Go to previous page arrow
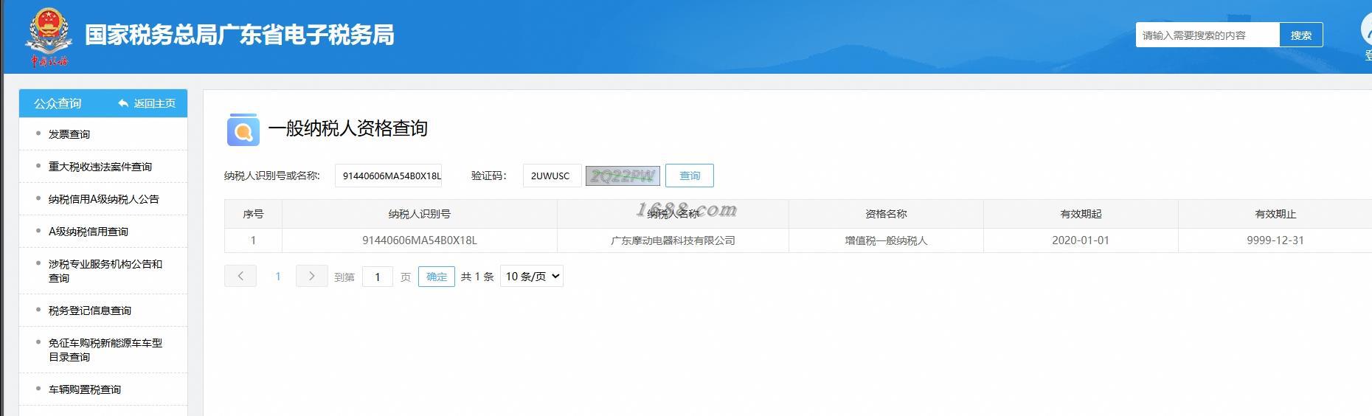This screenshot has height=416, width=1372. tap(240, 276)
